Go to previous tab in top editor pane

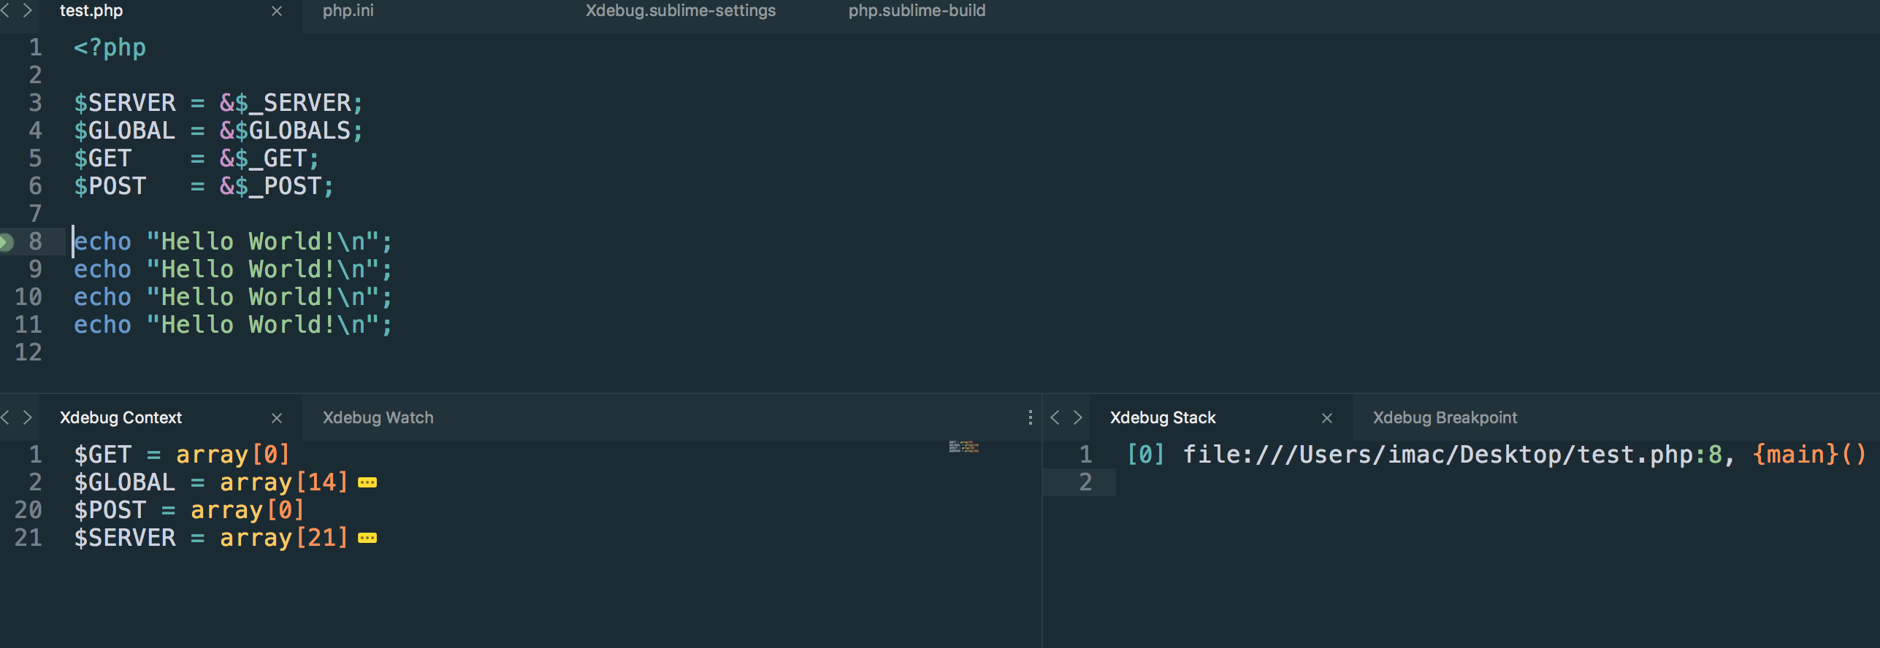pos(6,10)
